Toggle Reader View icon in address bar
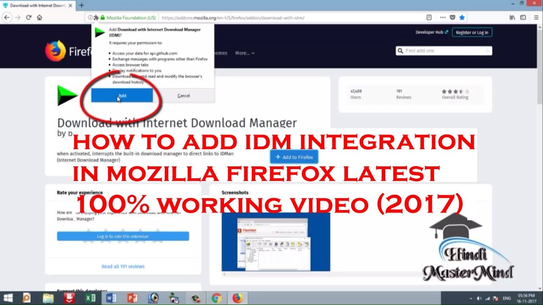The image size is (543, 305). pyautogui.click(x=429, y=18)
